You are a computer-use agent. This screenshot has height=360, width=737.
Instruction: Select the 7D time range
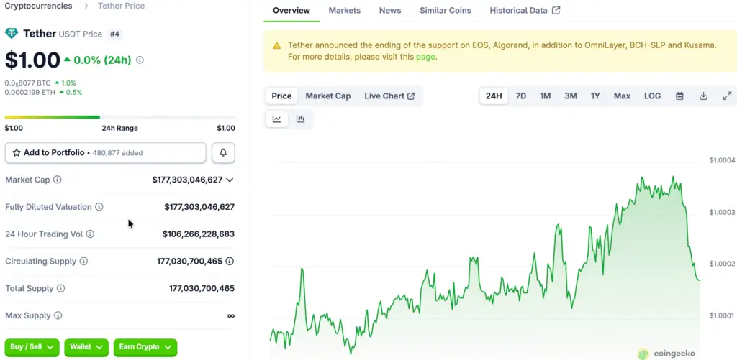(521, 96)
